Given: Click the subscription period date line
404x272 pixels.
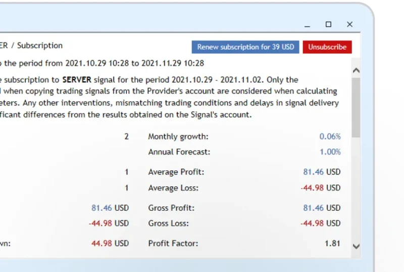Looking at the screenshot, I should tap(102, 63).
